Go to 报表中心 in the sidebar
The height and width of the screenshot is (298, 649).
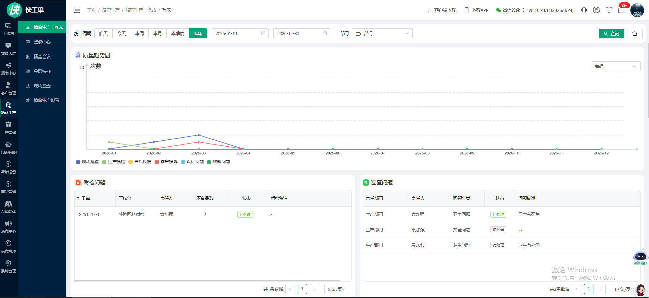click(8, 69)
